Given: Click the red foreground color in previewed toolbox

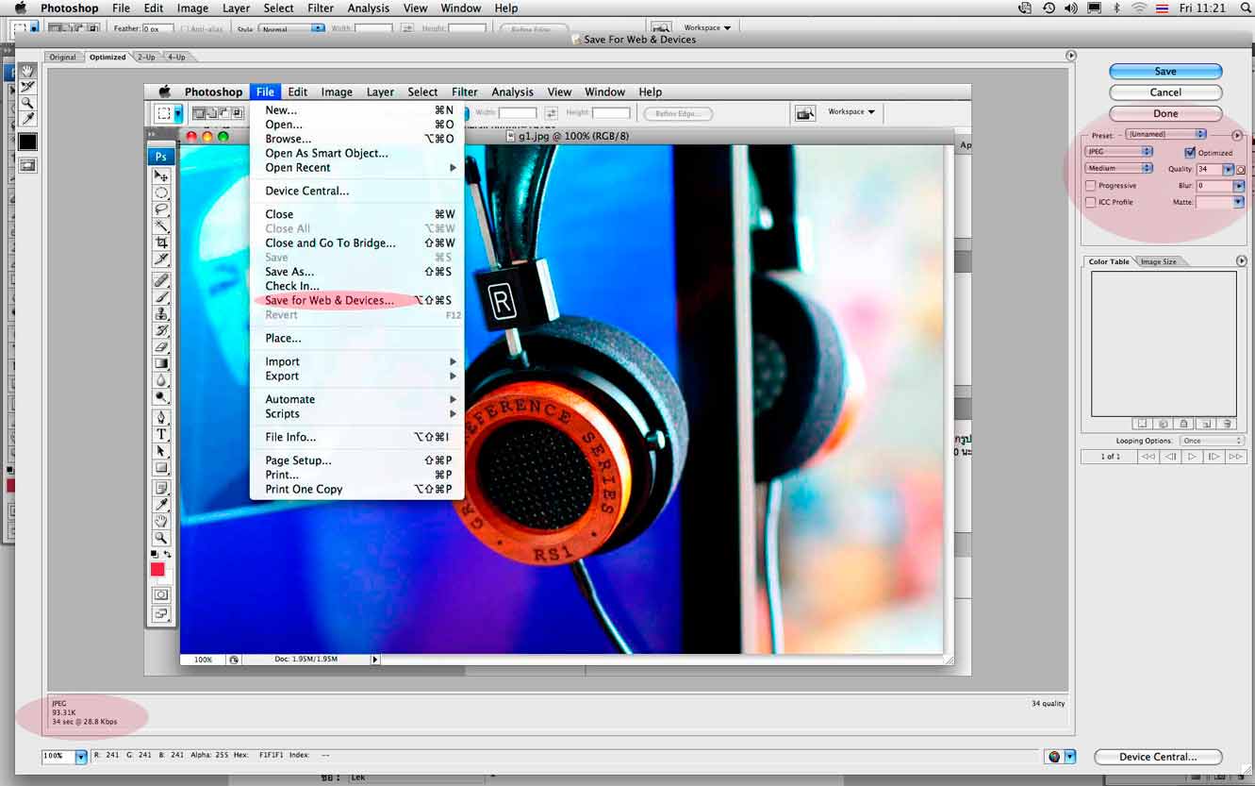Looking at the screenshot, I should tap(157, 569).
